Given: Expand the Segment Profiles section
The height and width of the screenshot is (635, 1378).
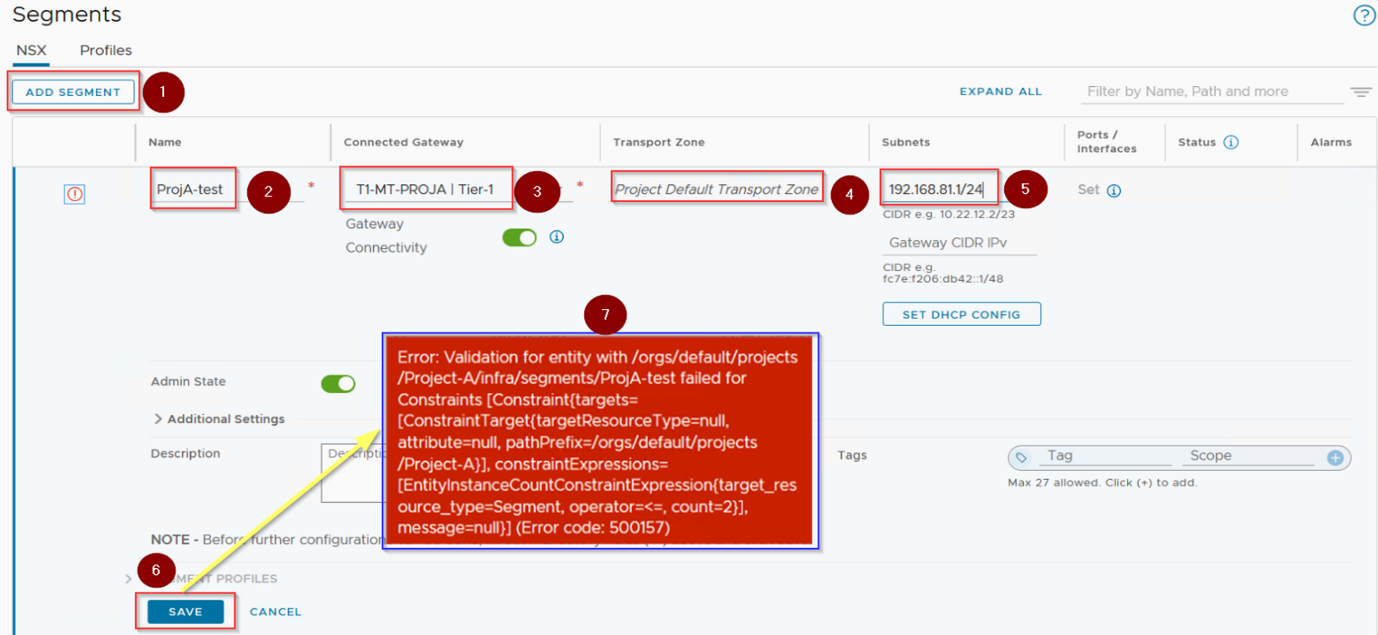Looking at the screenshot, I should pos(129,579).
